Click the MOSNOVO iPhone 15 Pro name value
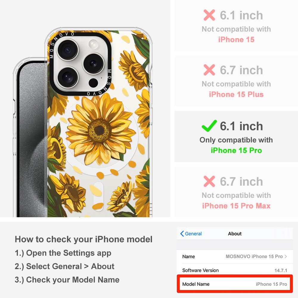This screenshot has height=298, width=298. pos(254,256)
